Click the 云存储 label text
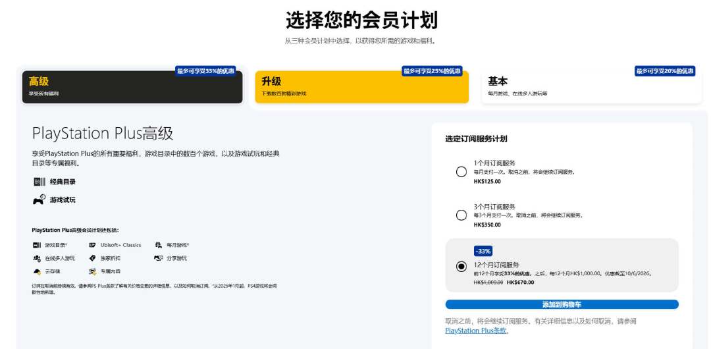711x349 pixels. coord(52,271)
